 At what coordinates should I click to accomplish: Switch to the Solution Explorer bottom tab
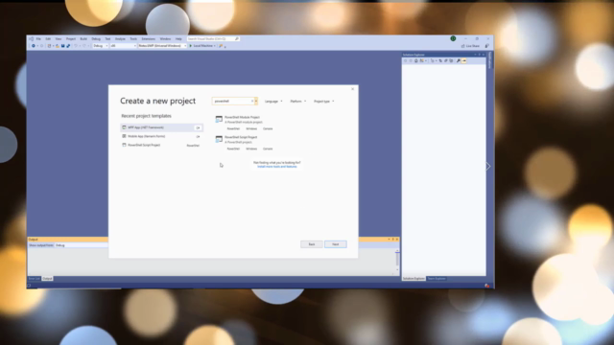pos(413,279)
